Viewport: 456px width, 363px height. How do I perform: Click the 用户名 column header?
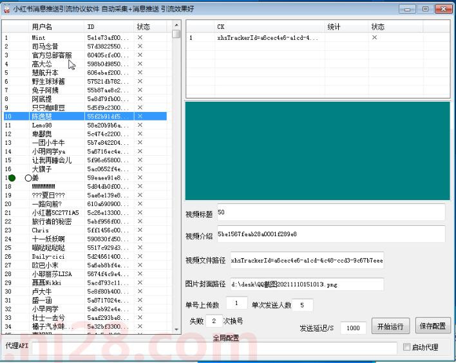tap(57, 27)
